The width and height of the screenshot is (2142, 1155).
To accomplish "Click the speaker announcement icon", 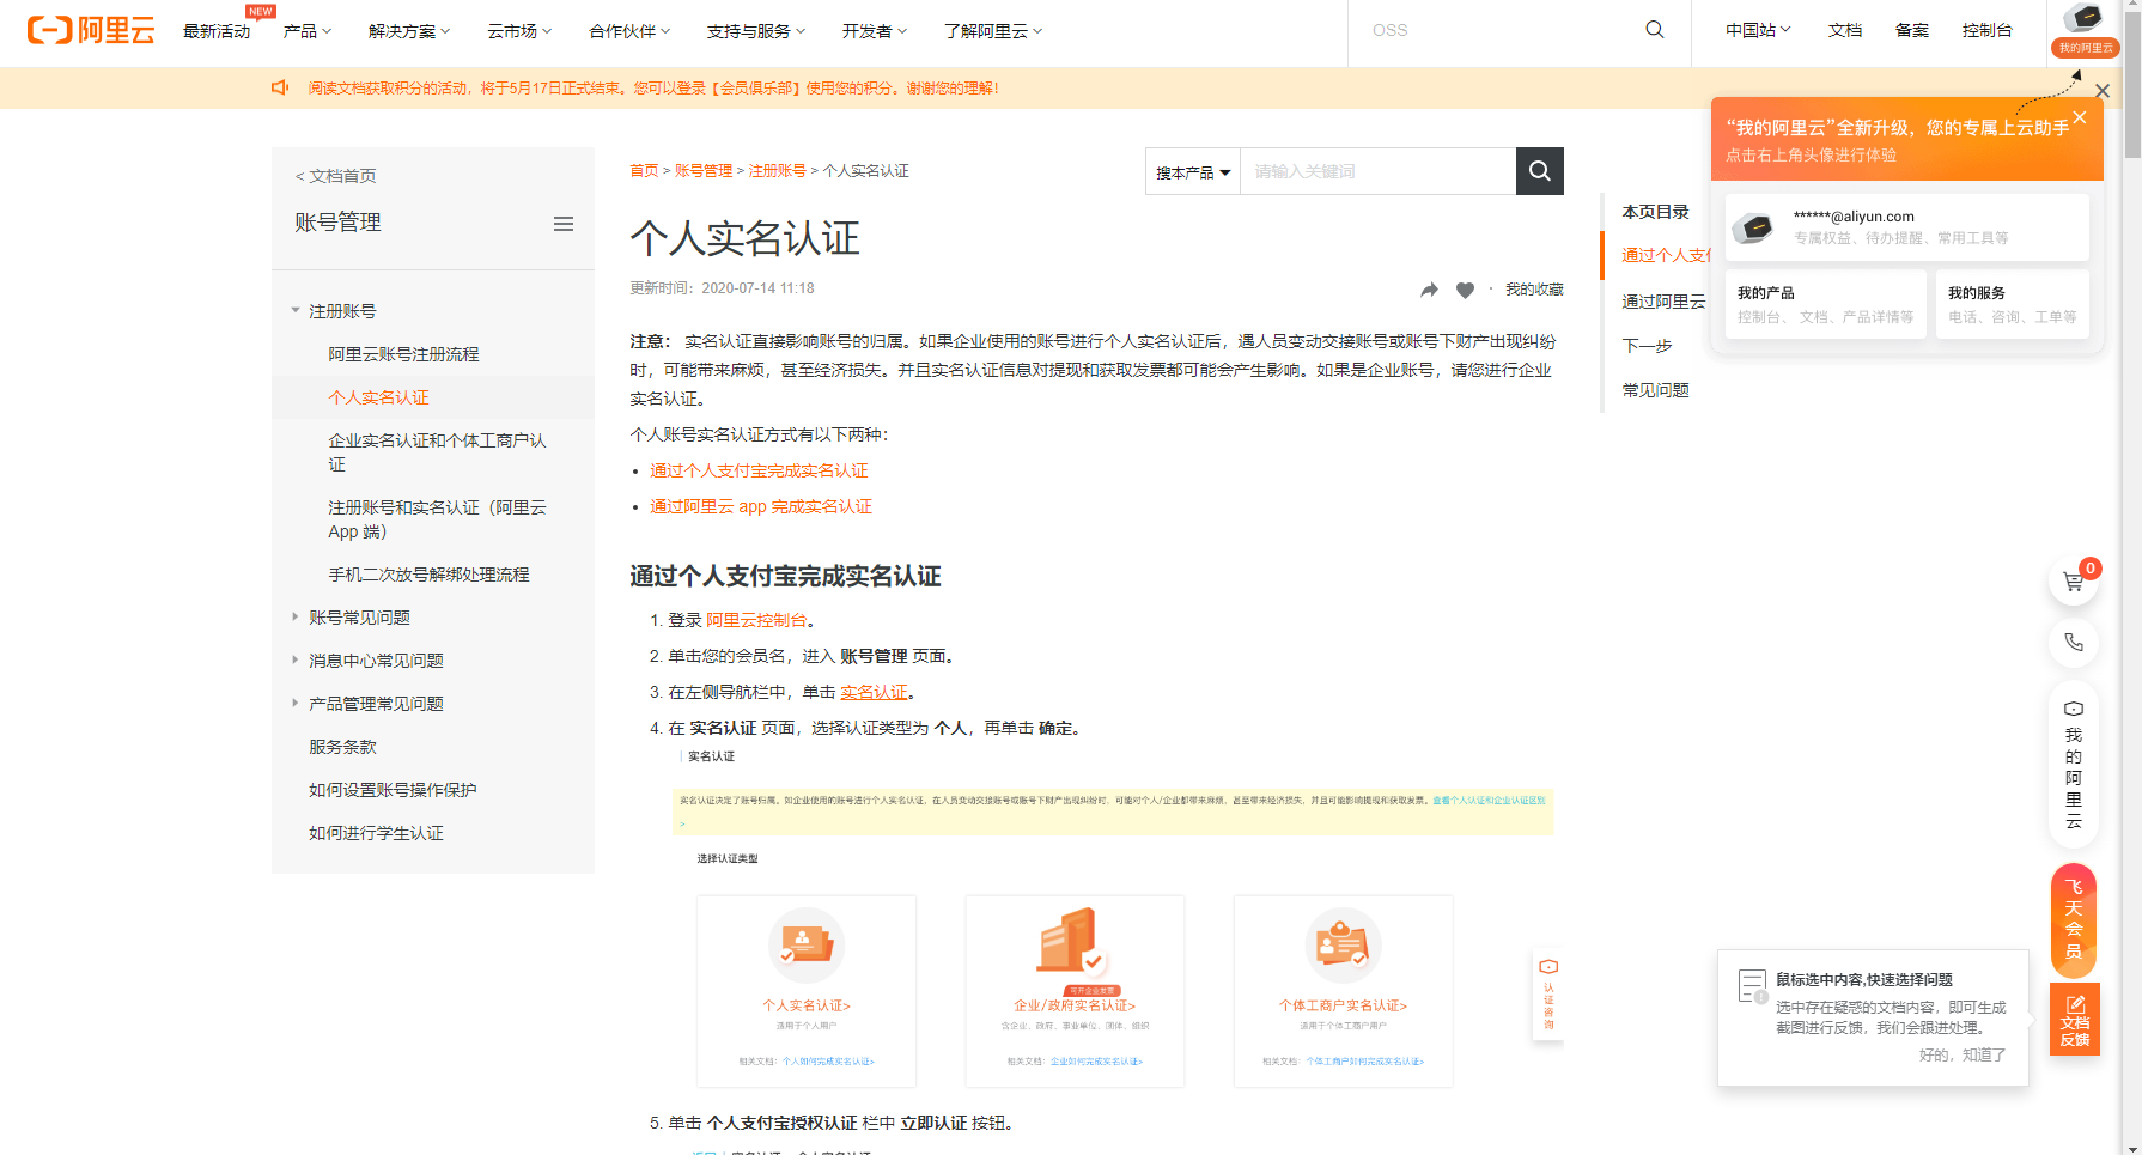I will pyautogui.click(x=280, y=88).
